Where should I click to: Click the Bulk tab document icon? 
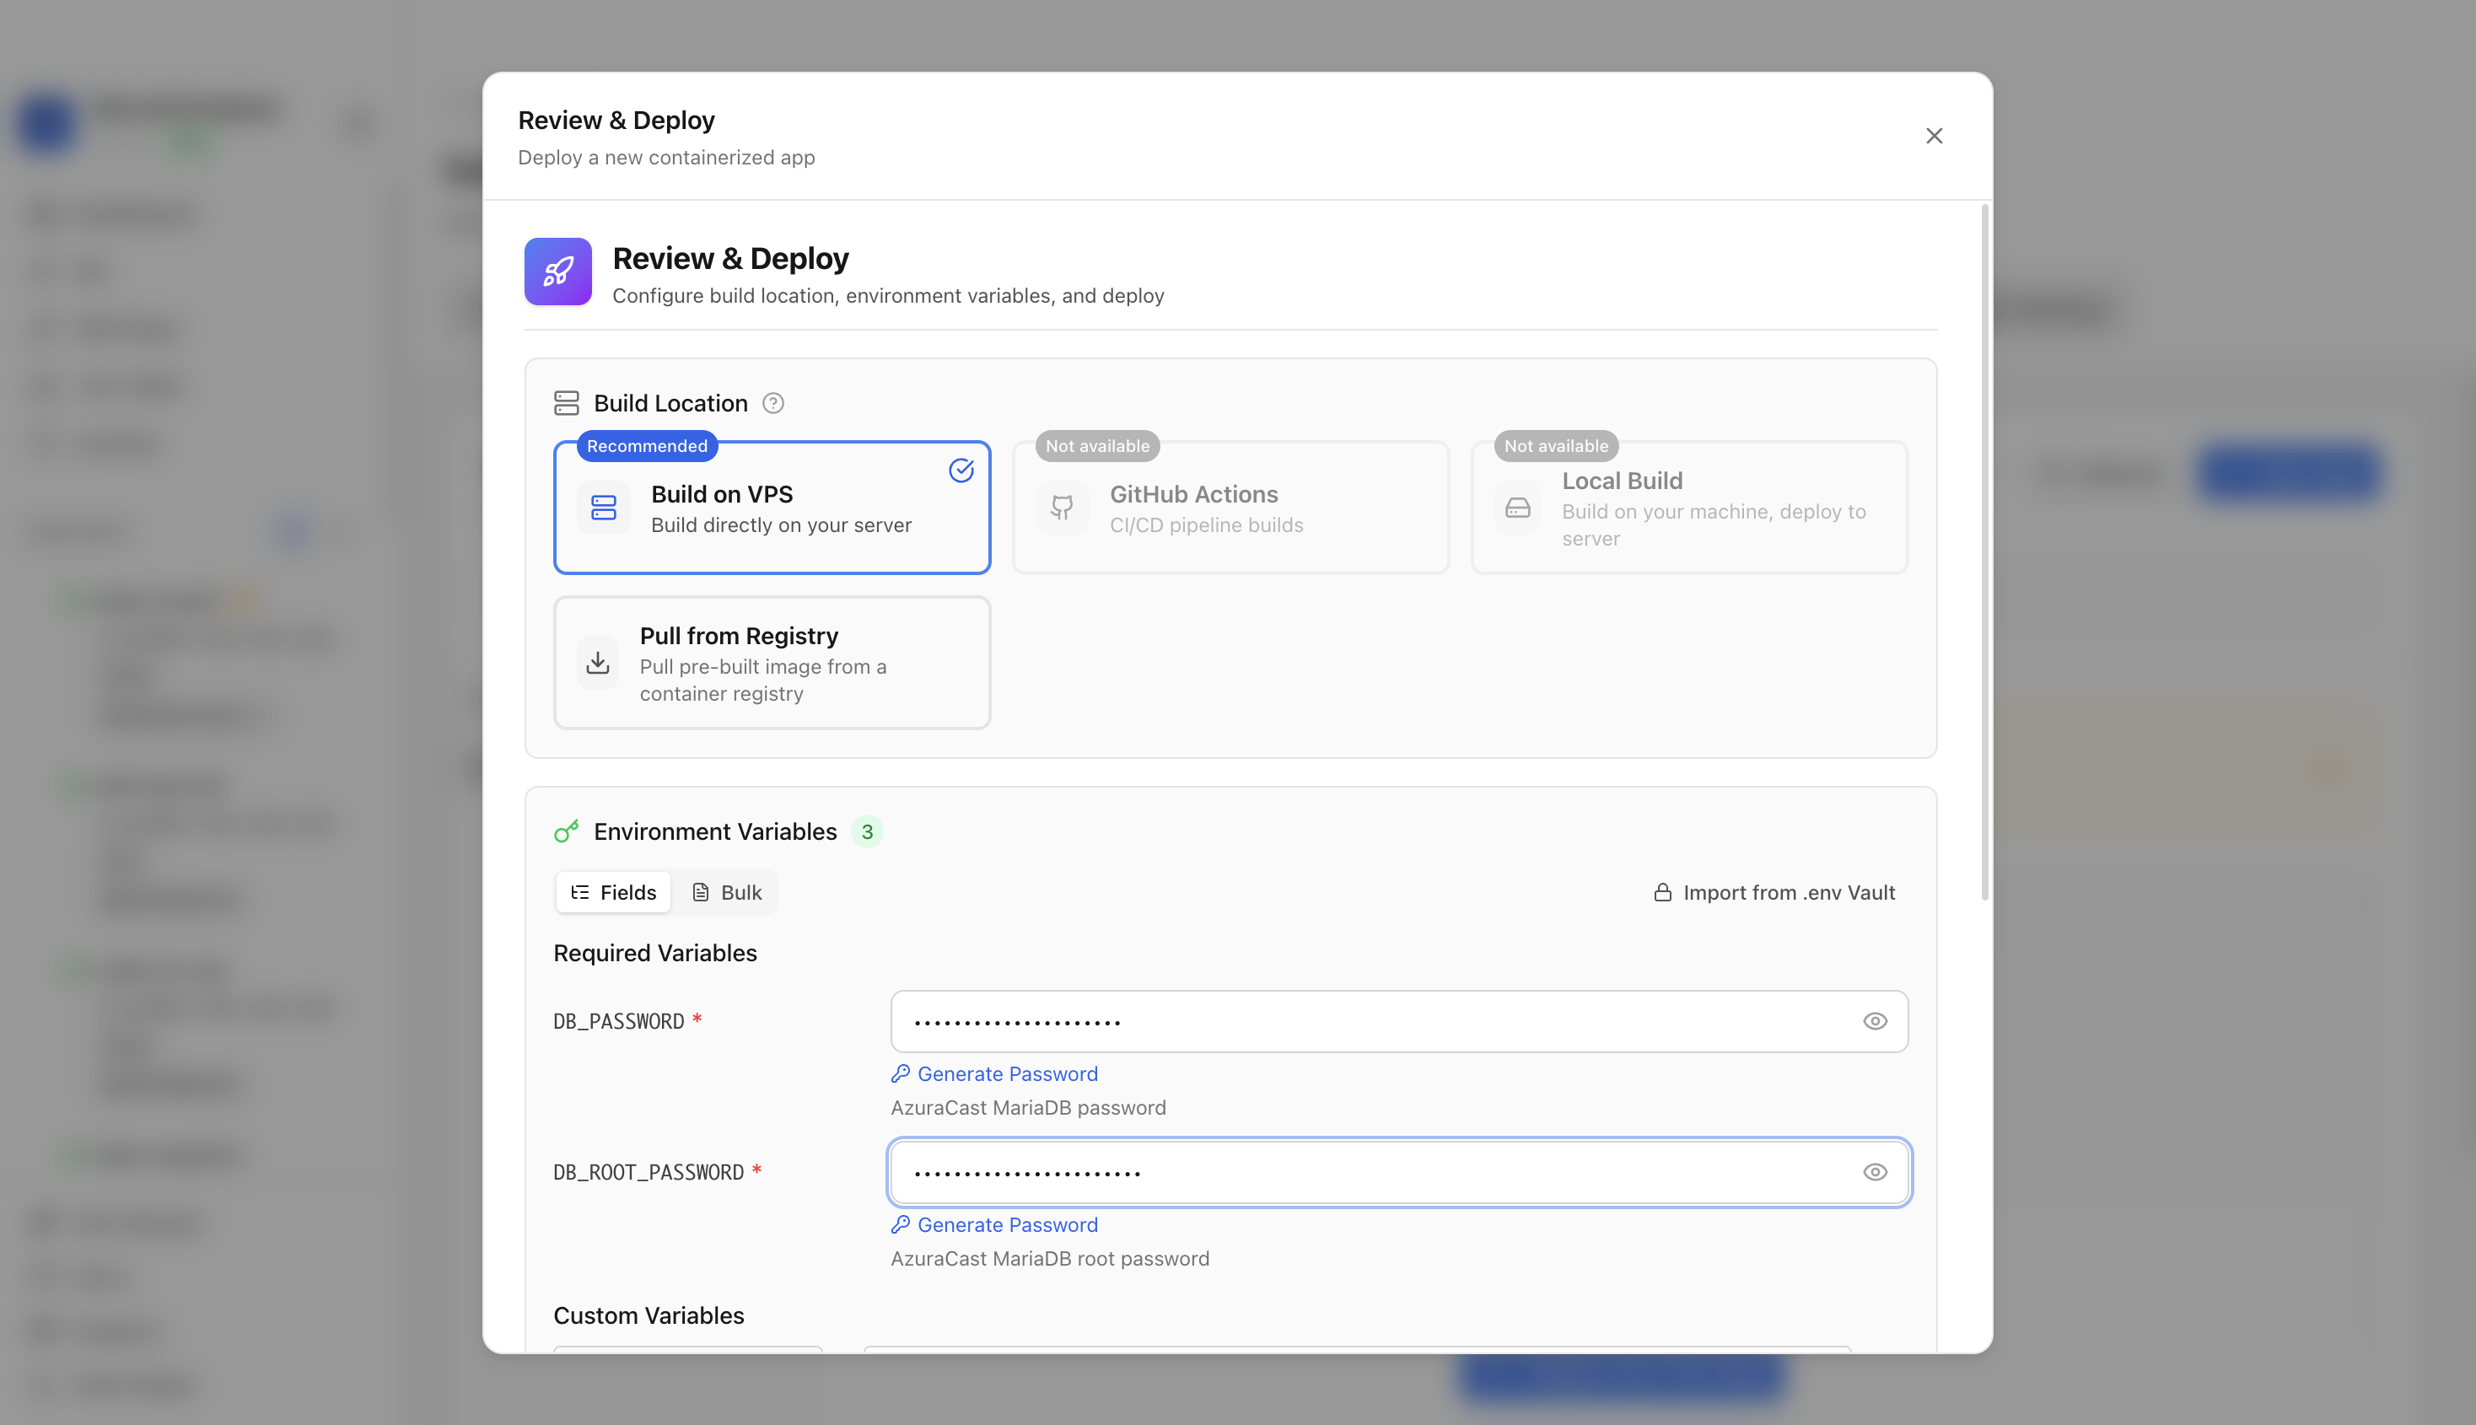tap(701, 893)
